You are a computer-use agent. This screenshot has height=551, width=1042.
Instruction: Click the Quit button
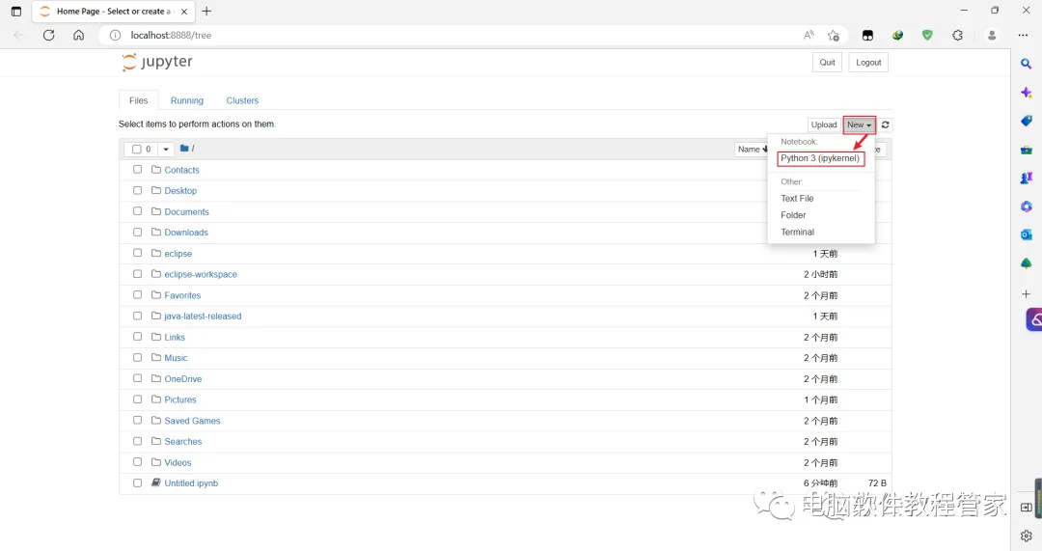tap(827, 63)
